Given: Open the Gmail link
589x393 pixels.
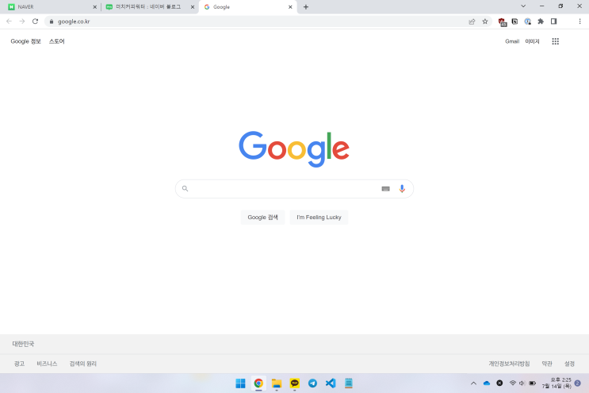Looking at the screenshot, I should pos(512,41).
